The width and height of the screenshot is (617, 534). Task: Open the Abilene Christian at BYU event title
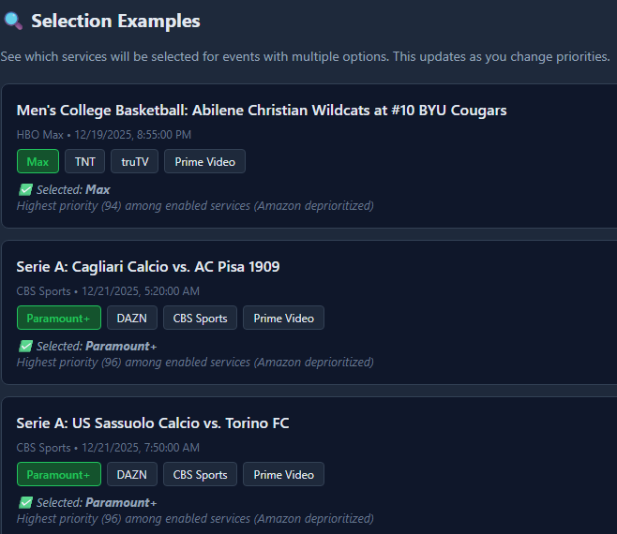point(262,111)
